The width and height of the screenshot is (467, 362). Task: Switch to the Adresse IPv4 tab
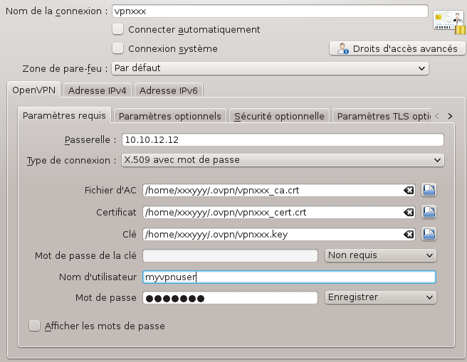click(x=98, y=90)
